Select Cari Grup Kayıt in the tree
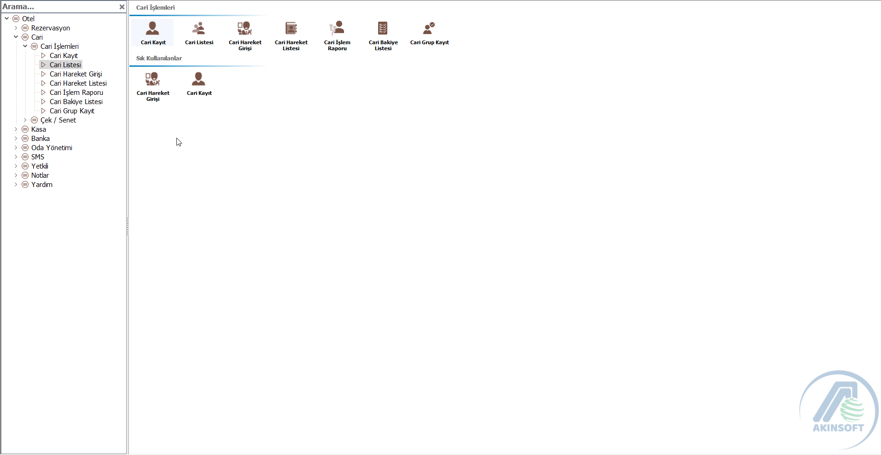The image size is (881, 455). click(72, 111)
